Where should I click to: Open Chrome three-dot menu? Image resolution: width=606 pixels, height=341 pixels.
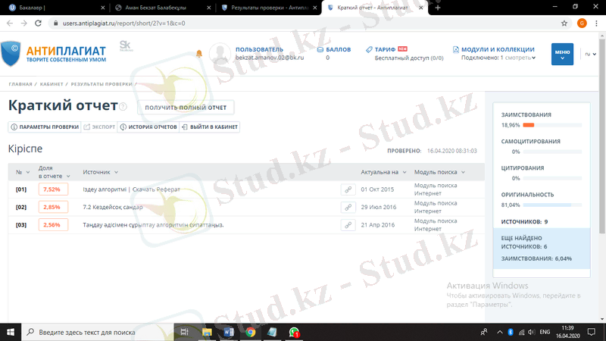[597, 23]
